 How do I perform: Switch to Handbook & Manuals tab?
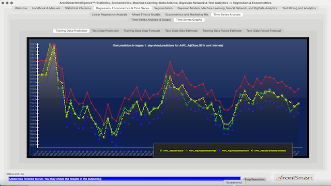46,8
